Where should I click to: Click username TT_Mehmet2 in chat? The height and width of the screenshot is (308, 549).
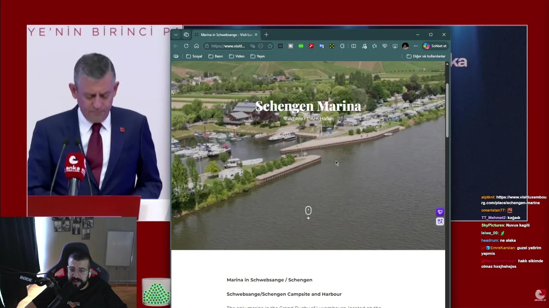[494, 218]
